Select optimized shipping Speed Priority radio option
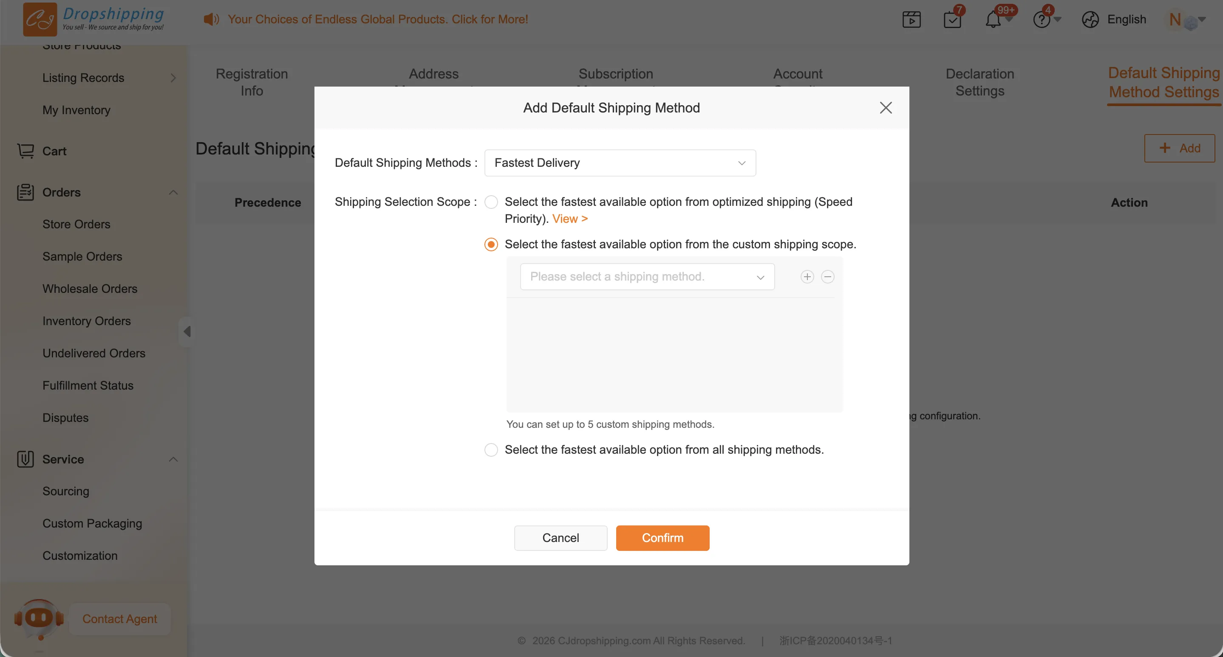This screenshot has height=657, width=1223. [x=491, y=202]
